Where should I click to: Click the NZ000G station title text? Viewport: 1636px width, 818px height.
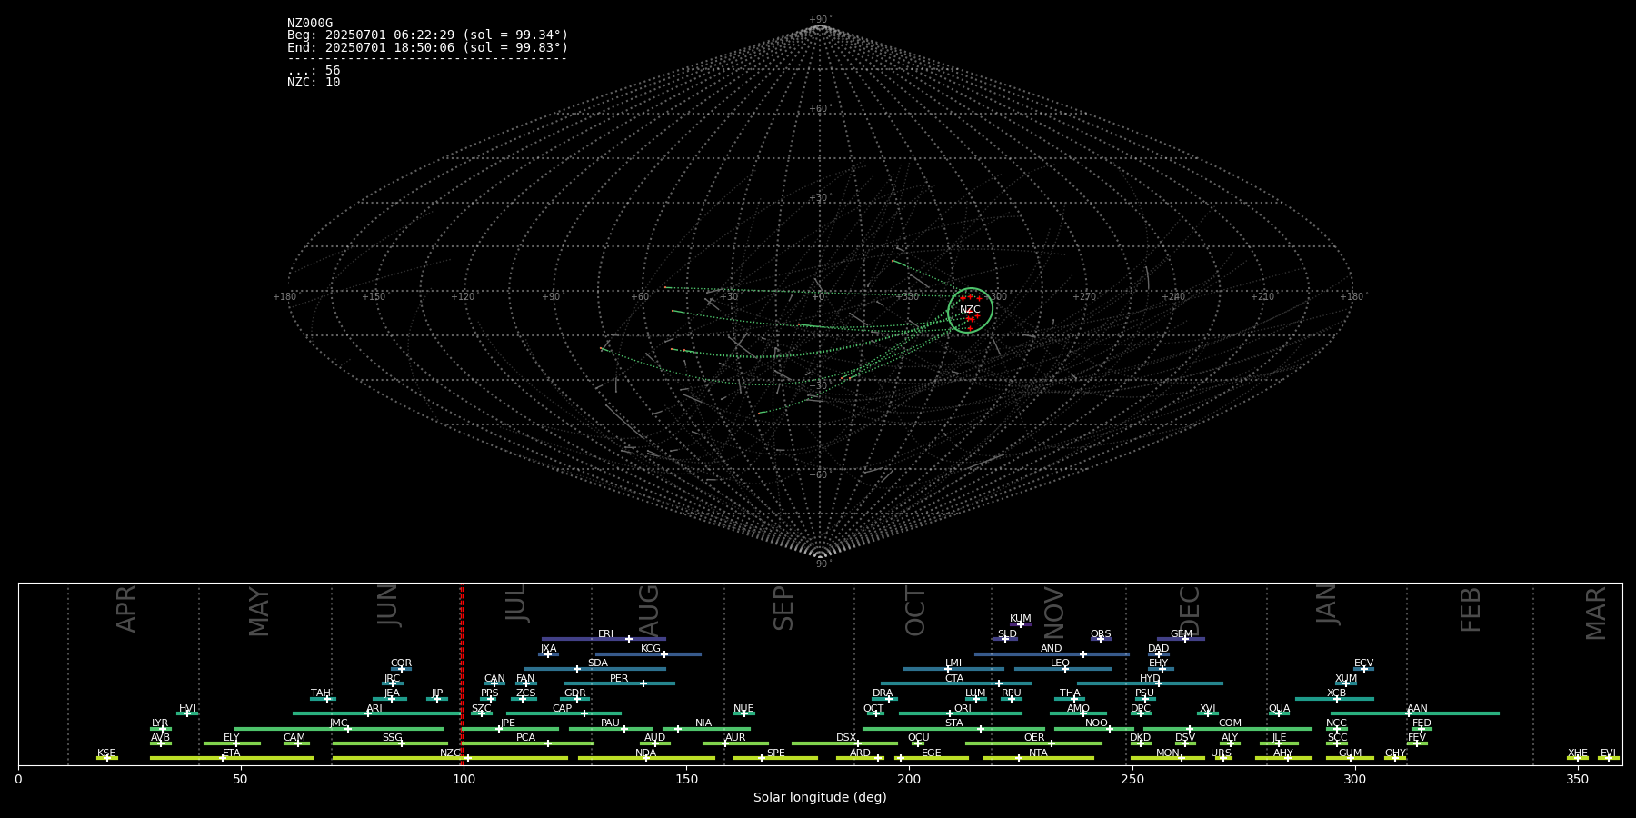click(310, 24)
